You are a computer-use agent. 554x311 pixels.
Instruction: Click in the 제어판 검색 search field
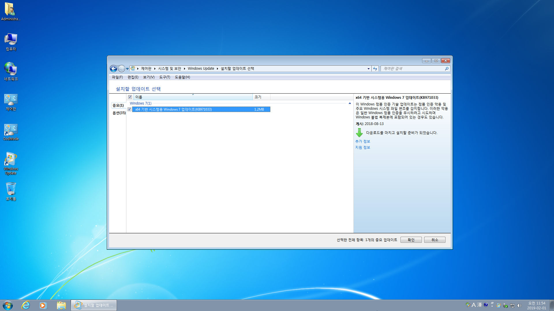(413, 69)
